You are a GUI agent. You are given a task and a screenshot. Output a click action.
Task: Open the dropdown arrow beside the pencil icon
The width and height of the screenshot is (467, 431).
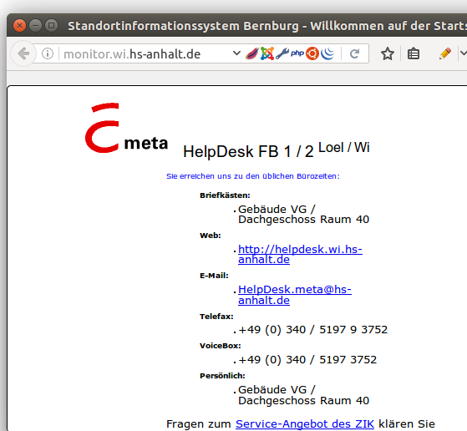[463, 53]
